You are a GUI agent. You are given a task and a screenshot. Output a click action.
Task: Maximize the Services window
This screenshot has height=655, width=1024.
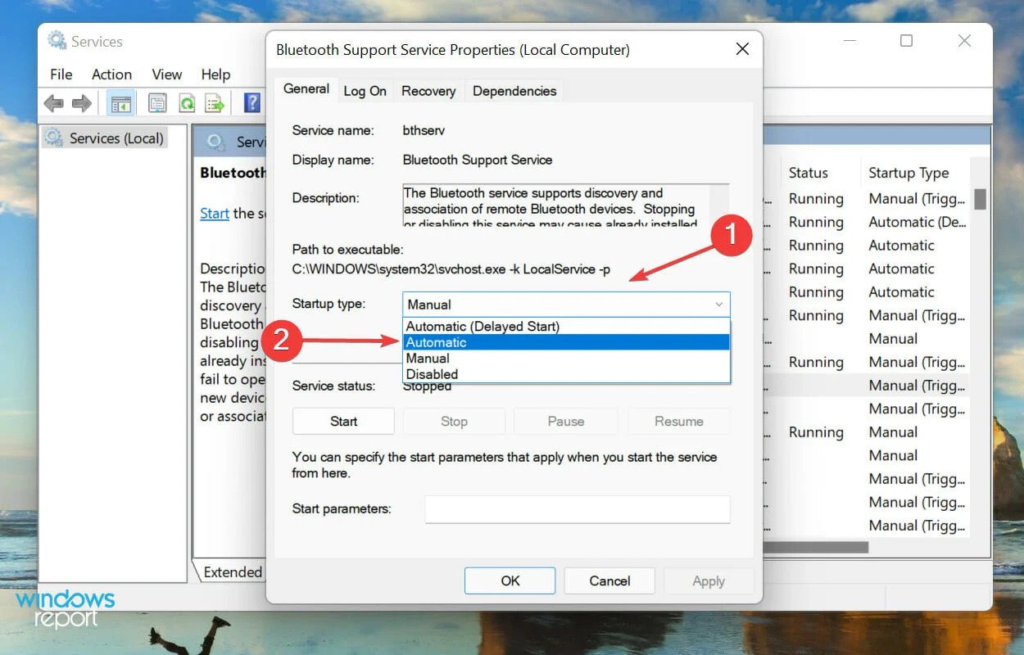click(906, 41)
